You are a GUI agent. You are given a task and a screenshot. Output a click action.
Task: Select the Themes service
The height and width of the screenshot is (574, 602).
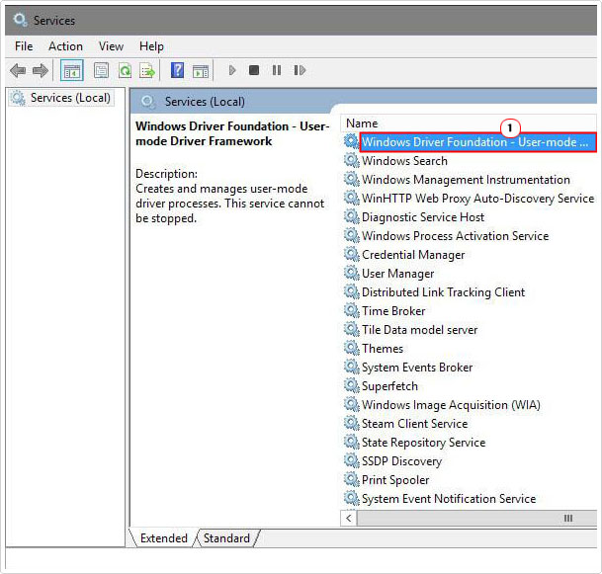pyautogui.click(x=383, y=349)
